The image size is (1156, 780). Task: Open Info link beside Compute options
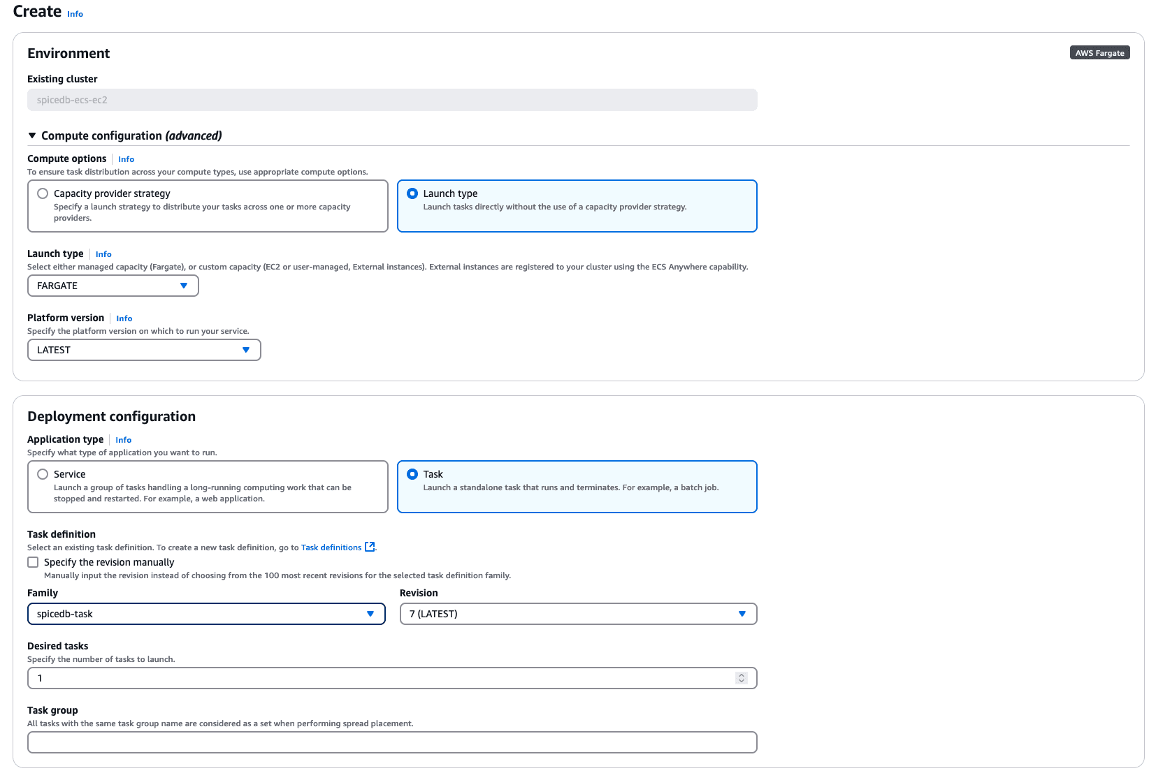(126, 159)
